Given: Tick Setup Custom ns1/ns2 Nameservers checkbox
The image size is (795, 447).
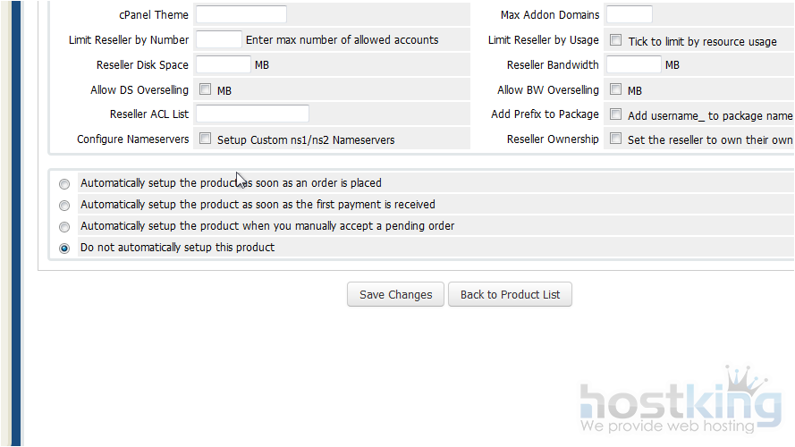Looking at the screenshot, I should 206,139.
